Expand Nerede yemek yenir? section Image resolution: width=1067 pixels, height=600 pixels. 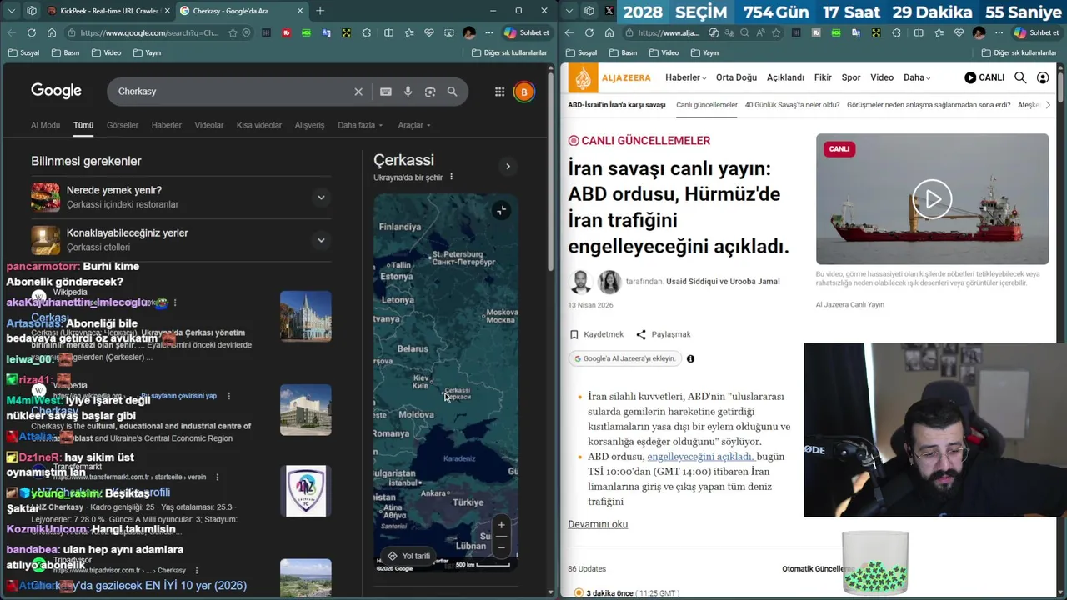pos(321,197)
